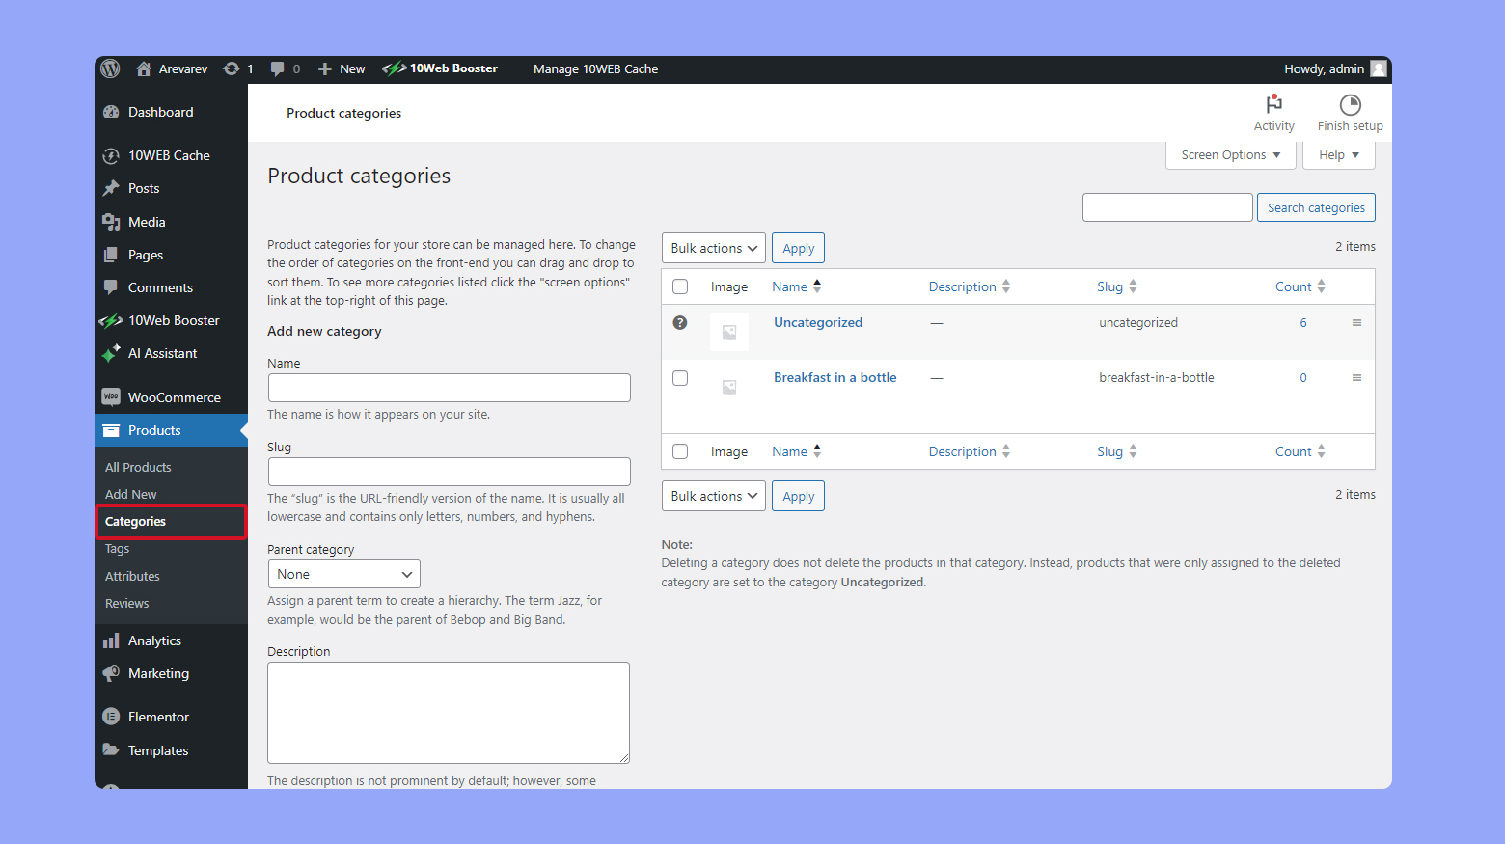1505x844 pixels.
Task: Click the new category Name field
Action: [449, 387]
